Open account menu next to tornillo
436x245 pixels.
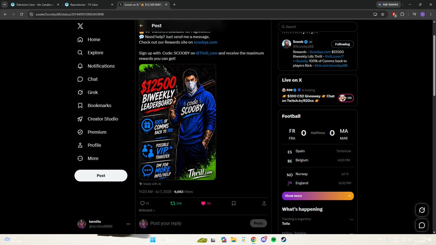coord(128,224)
